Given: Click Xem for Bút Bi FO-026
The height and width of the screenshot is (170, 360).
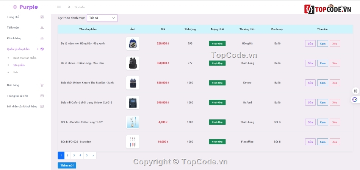Looking at the screenshot, I should (x=322, y=142).
